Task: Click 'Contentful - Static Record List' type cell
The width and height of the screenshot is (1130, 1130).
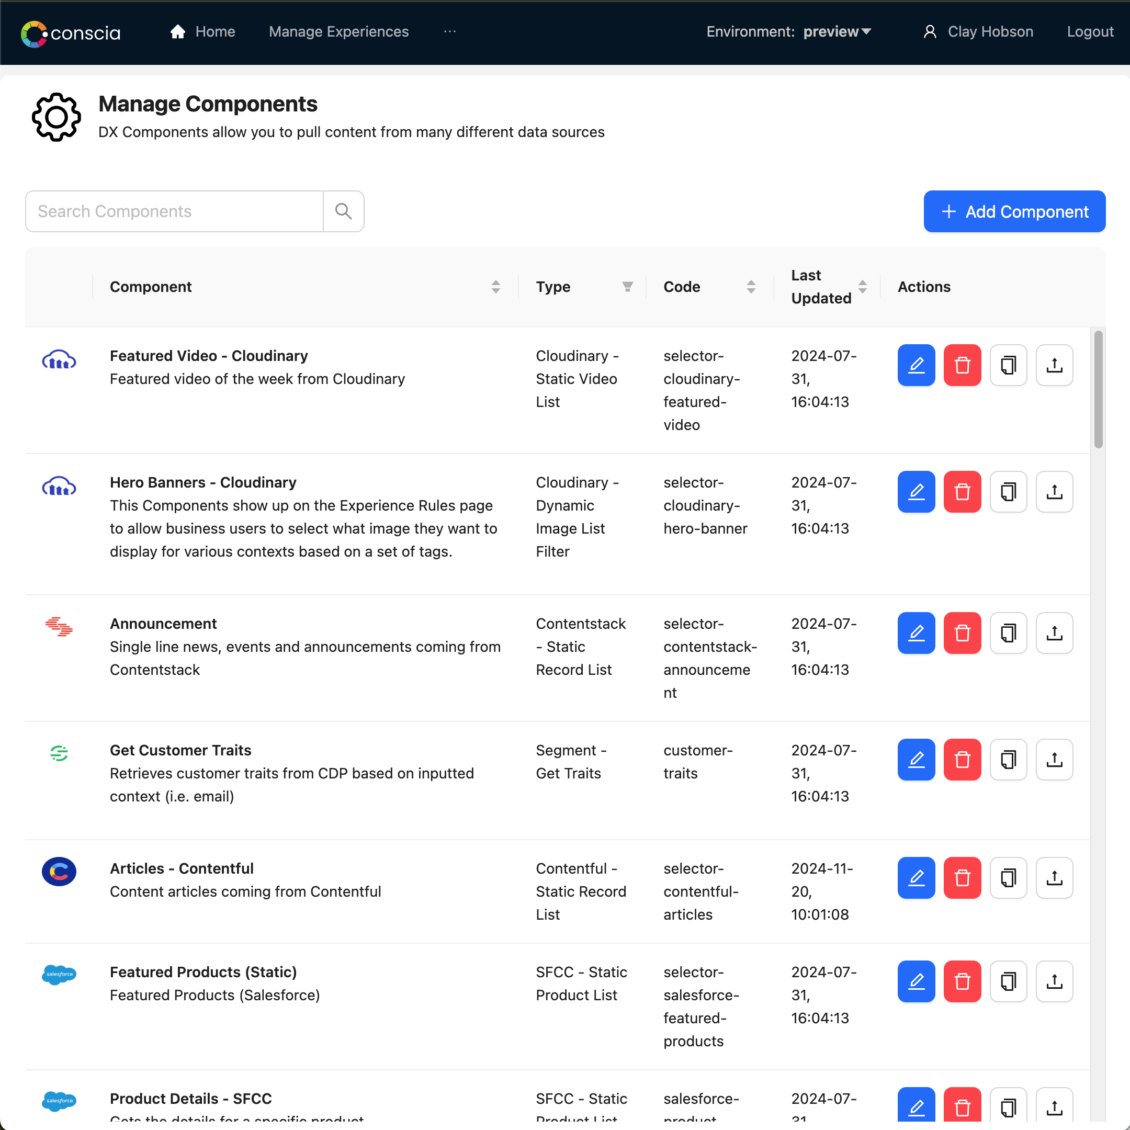Action: pyautogui.click(x=581, y=891)
